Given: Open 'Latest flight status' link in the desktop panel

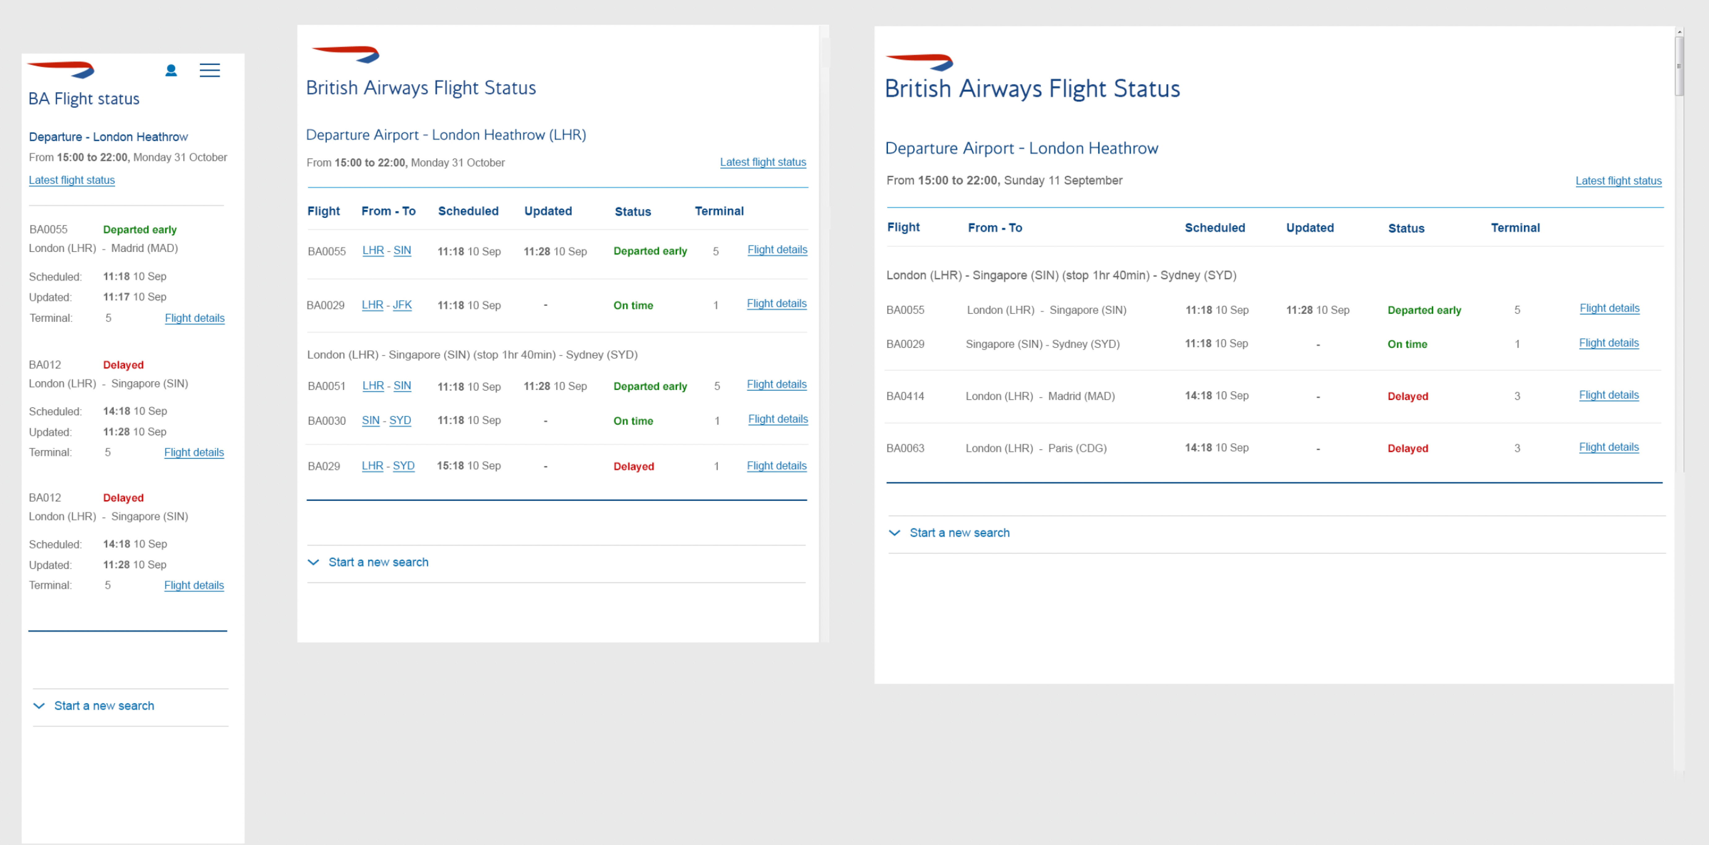Looking at the screenshot, I should coord(1618,180).
